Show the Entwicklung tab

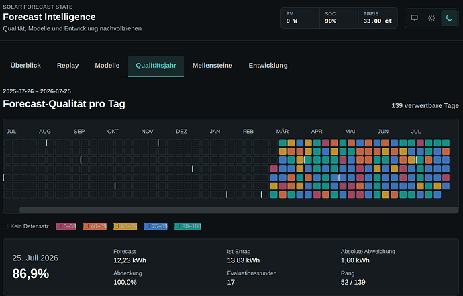click(x=268, y=66)
